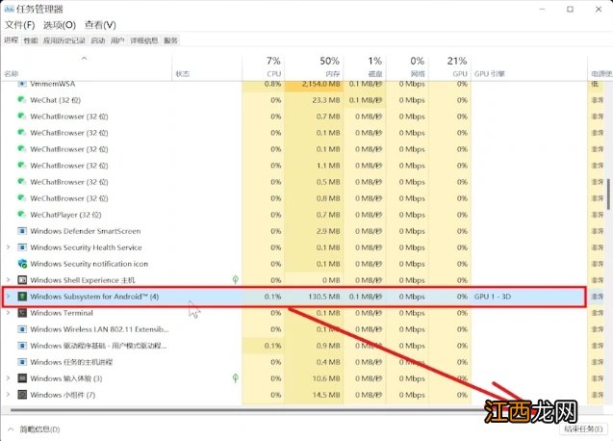Screen dimensions: 613x441
Task: Click the Windows Security Health Service icon
Action: pos(22,247)
